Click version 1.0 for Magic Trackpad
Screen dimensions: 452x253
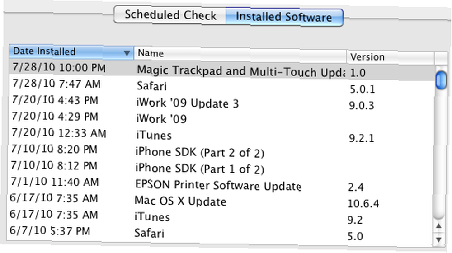pyautogui.click(x=358, y=73)
